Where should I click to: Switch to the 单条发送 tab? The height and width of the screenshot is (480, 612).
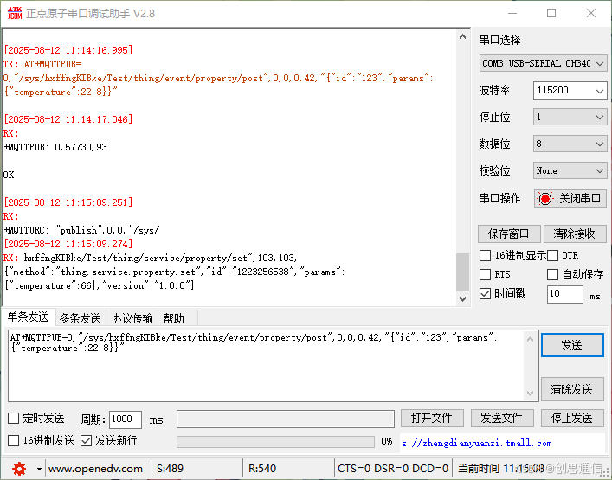28,317
